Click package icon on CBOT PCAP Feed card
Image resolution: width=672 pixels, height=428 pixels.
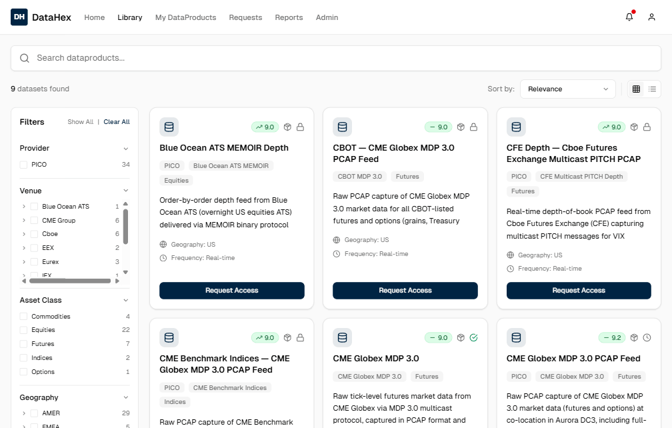(461, 127)
